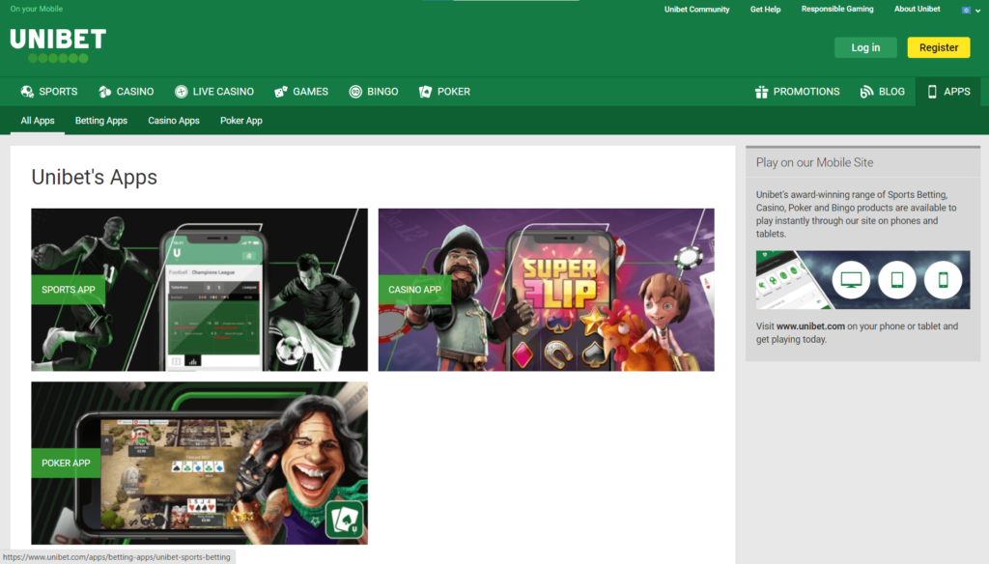Click the Blog feed icon
The width and height of the screenshot is (989, 564).
pyautogui.click(x=866, y=92)
